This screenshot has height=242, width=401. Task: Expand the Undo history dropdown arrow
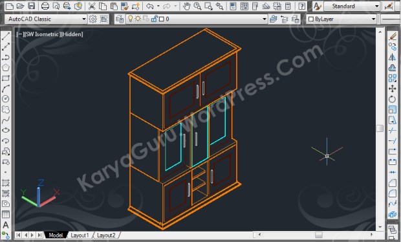coord(158,6)
